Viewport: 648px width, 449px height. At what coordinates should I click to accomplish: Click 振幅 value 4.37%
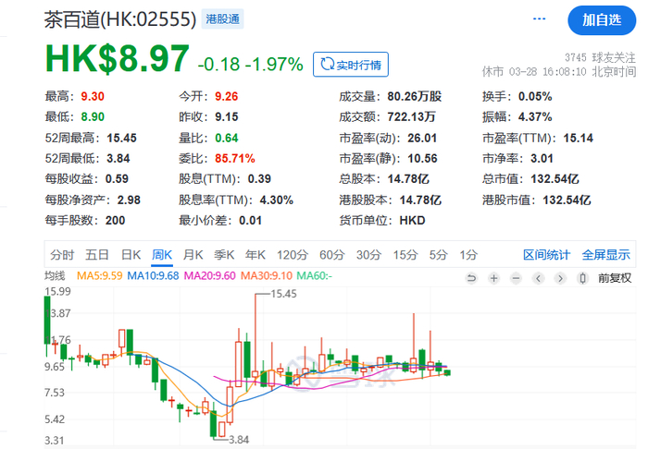(535, 117)
